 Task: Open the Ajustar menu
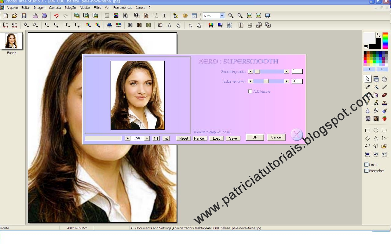(x=85, y=8)
